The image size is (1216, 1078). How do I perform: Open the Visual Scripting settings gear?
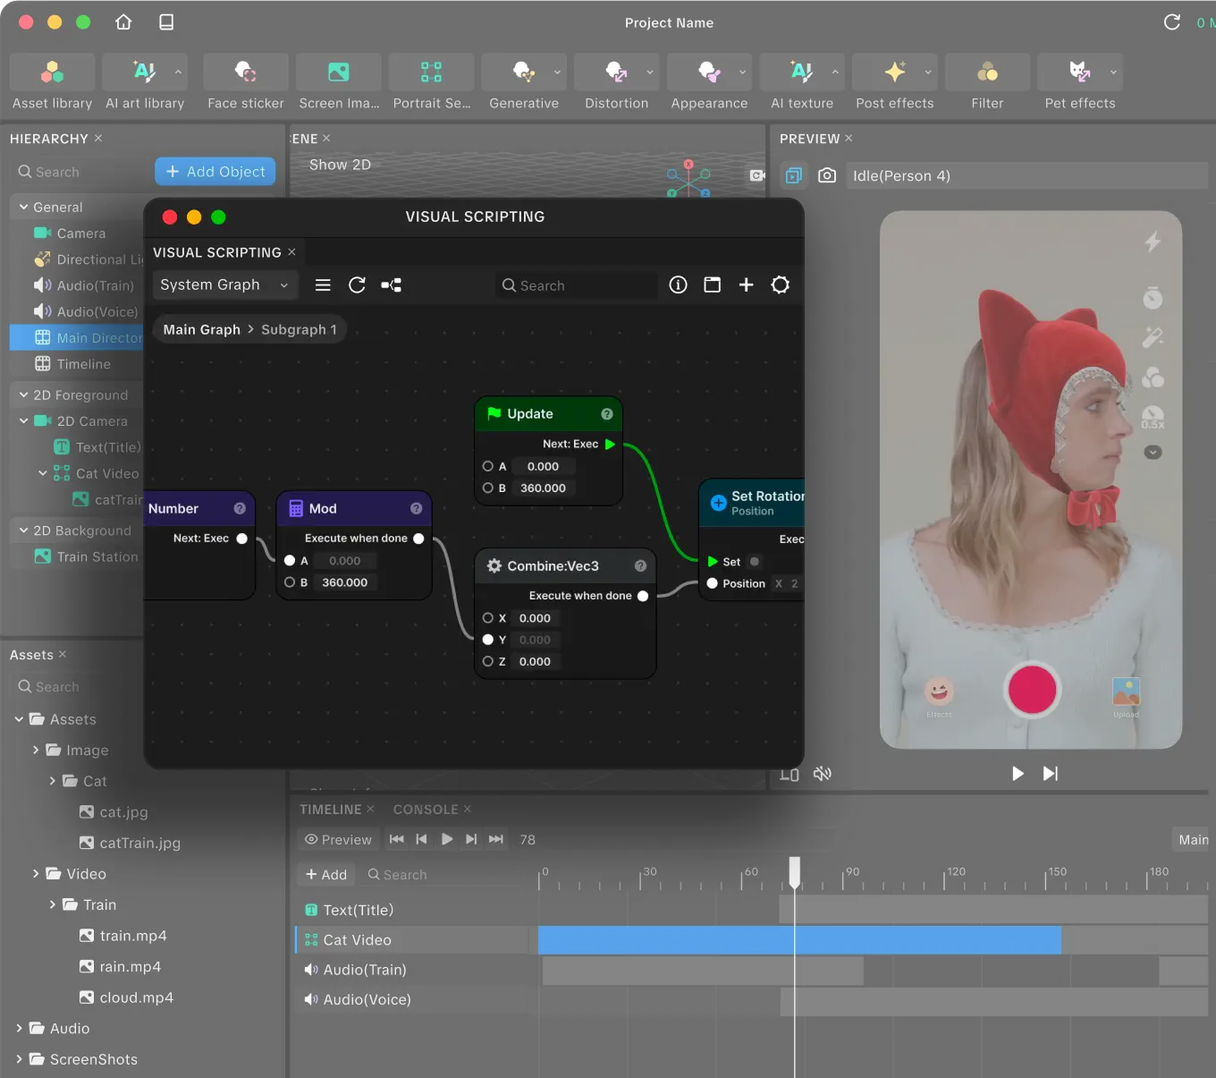[781, 285]
